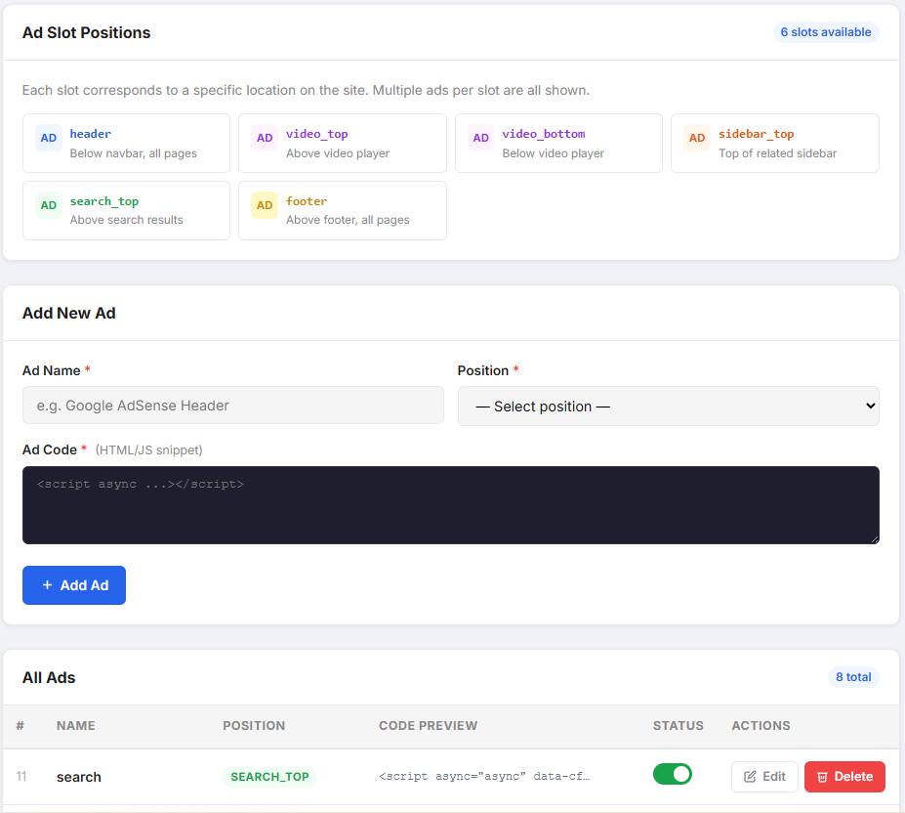905x813 pixels.
Task: Click the '8 total' badge
Action: point(853,676)
